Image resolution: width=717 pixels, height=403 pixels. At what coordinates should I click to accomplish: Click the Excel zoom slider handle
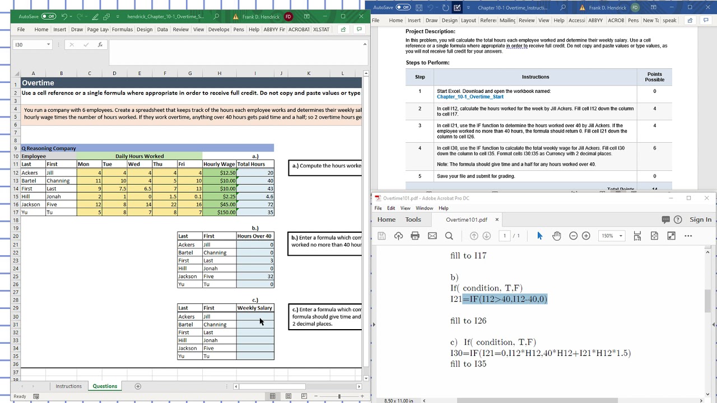pos(339,396)
